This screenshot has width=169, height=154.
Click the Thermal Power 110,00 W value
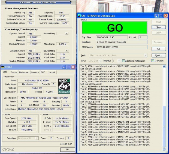coord(61,20)
